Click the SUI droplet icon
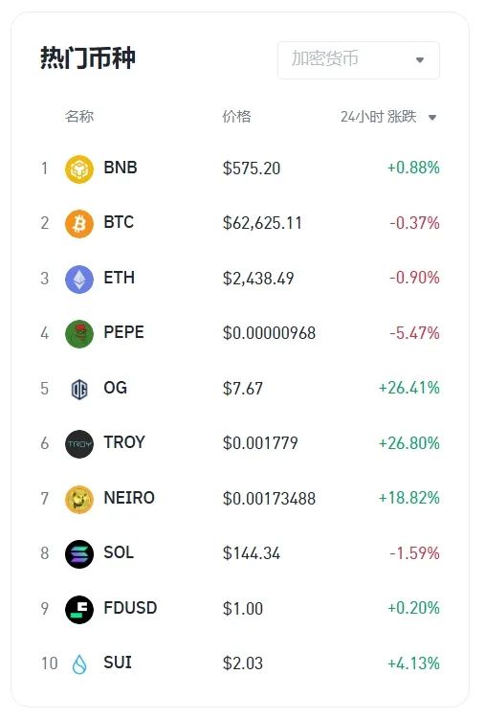The height and width of the screenshot is (719, 485). click(x=79, y=664)
